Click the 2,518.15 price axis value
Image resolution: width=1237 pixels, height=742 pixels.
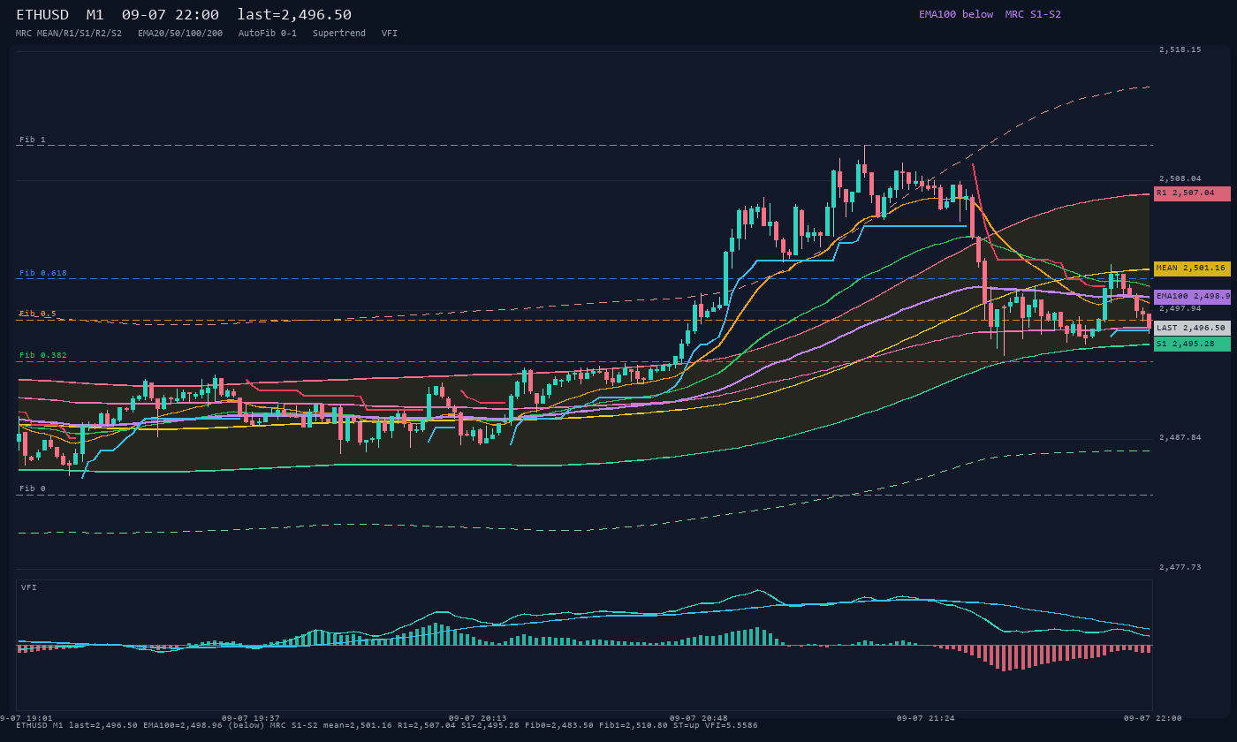pyautogui.click(x=1180, y=50)
